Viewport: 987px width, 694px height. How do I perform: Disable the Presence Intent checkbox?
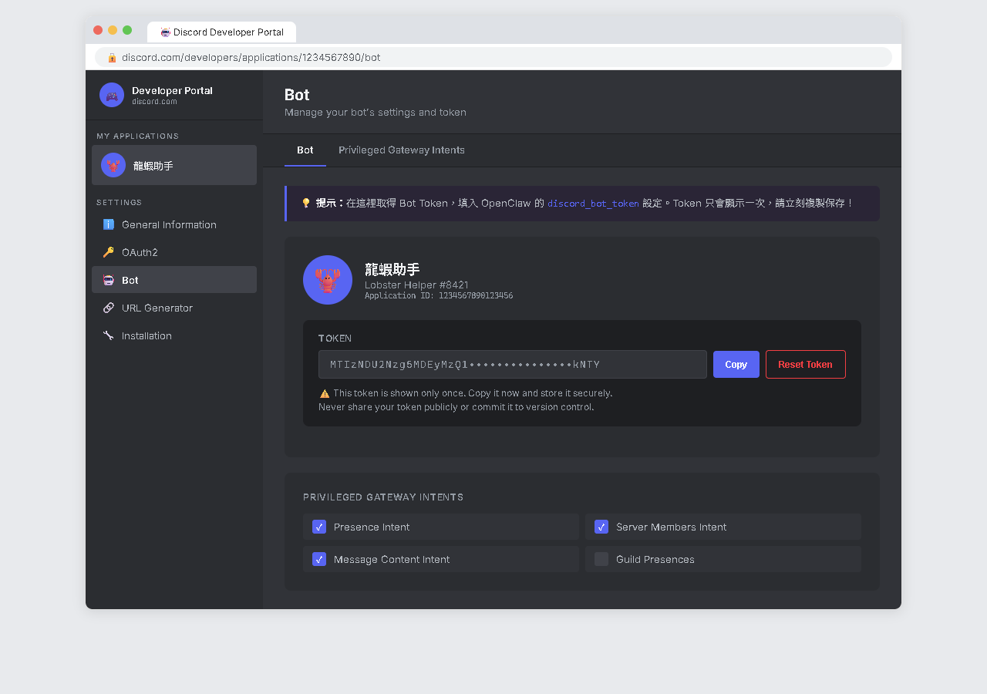[319, 527]
